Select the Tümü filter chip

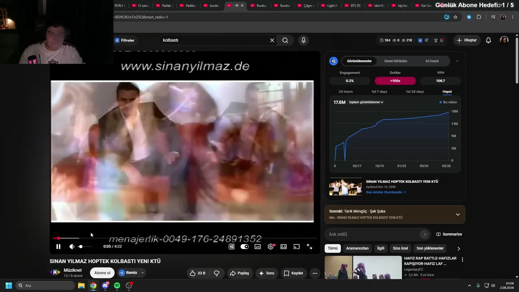[x=333, y=248]
